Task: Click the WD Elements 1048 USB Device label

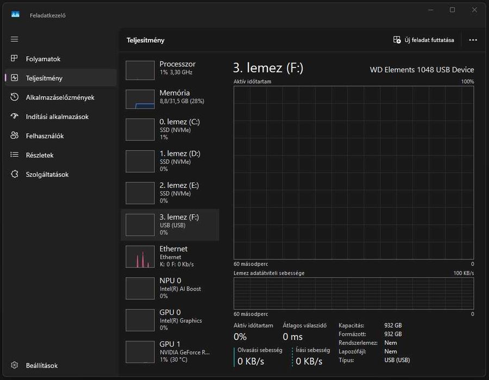Action: coord(422,69)
